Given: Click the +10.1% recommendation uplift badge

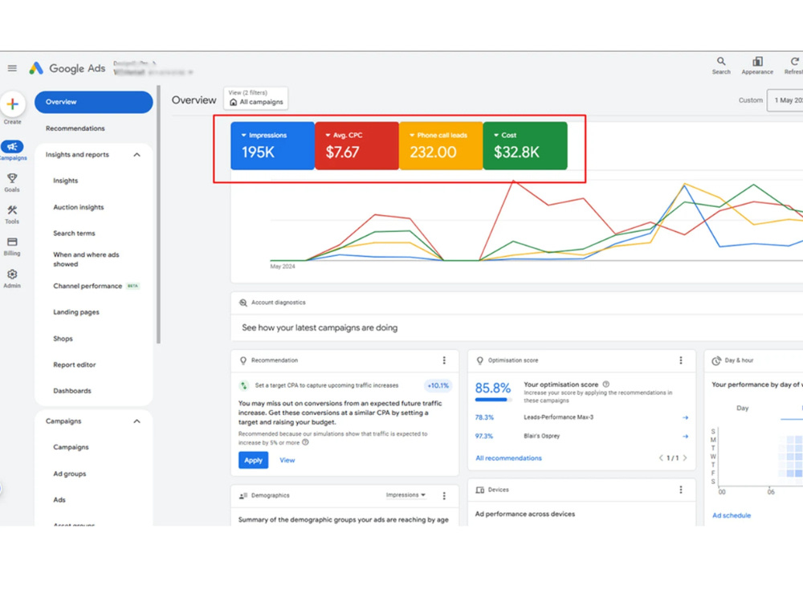Looking at the screenshot, I should tap(438, 385).
